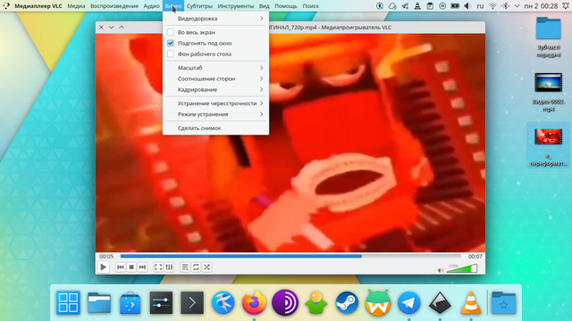Toggle shuffle random playback
572x321 pixels.
206,267
